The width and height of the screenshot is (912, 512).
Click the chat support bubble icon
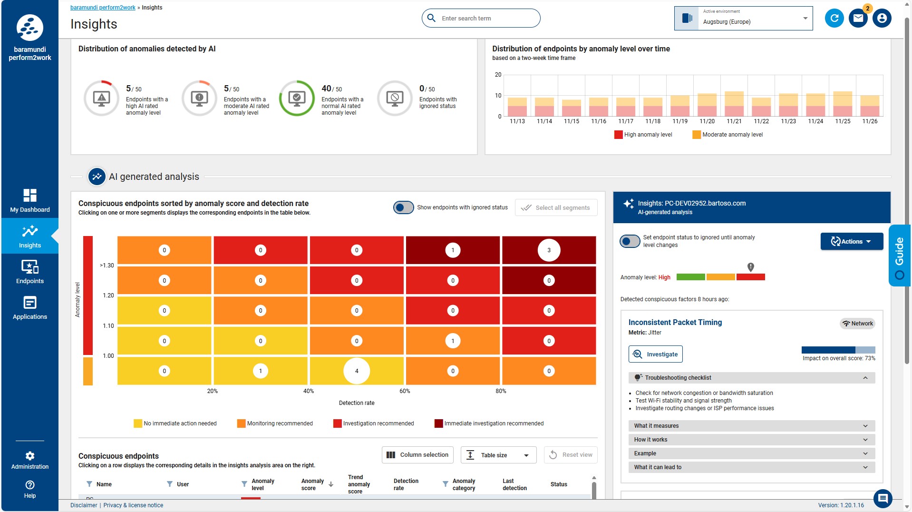click(x=883, y=498)
